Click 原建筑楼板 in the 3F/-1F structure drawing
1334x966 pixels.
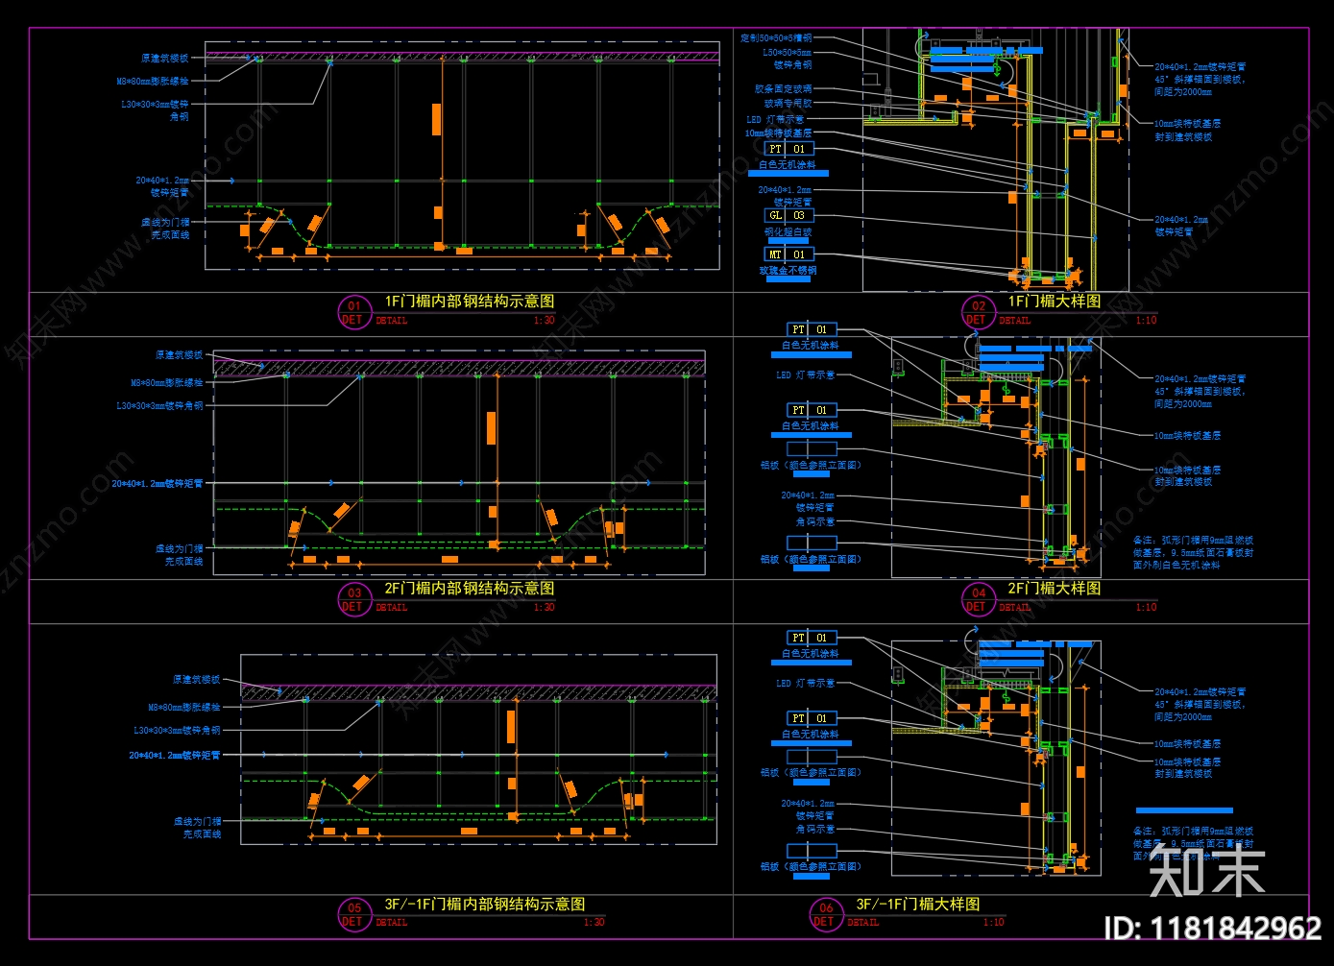(x=197, y=680)
